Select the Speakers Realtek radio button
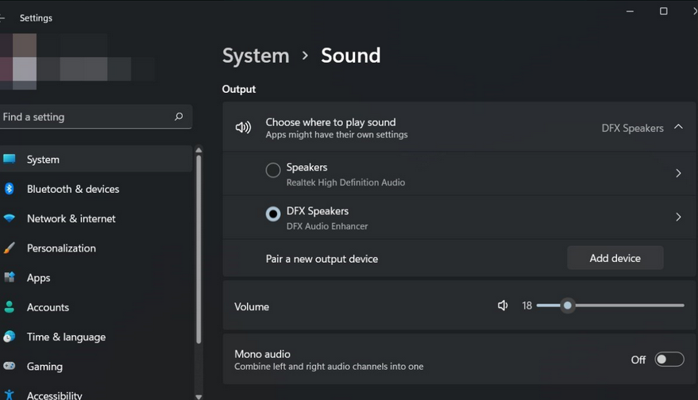The image size is (698, 400). [x=273, y=170]
